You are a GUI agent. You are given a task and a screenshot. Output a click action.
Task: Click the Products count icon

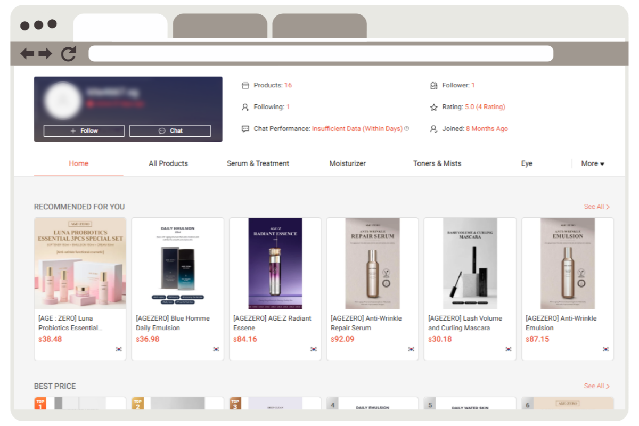click(245, 85)
